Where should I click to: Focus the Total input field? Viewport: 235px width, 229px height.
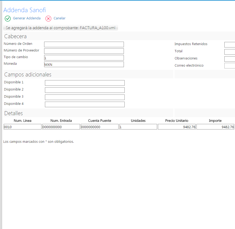pyautogui.click(x=230, y=52)
